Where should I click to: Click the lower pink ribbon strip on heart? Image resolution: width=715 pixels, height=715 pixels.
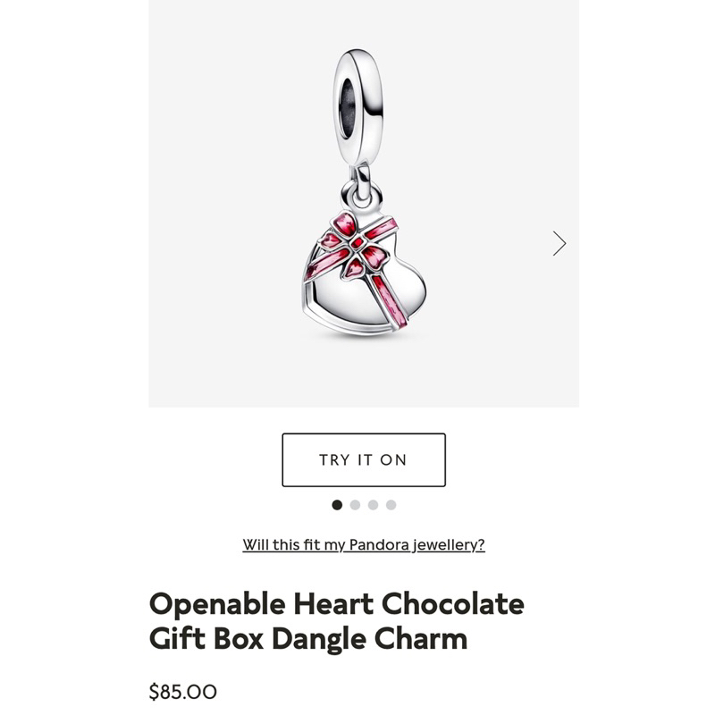pyautogui.click(x=389, y=301)
